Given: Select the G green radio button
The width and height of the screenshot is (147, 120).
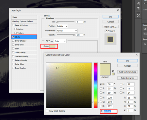Looking at the screenshot, I should pos(101,102).
